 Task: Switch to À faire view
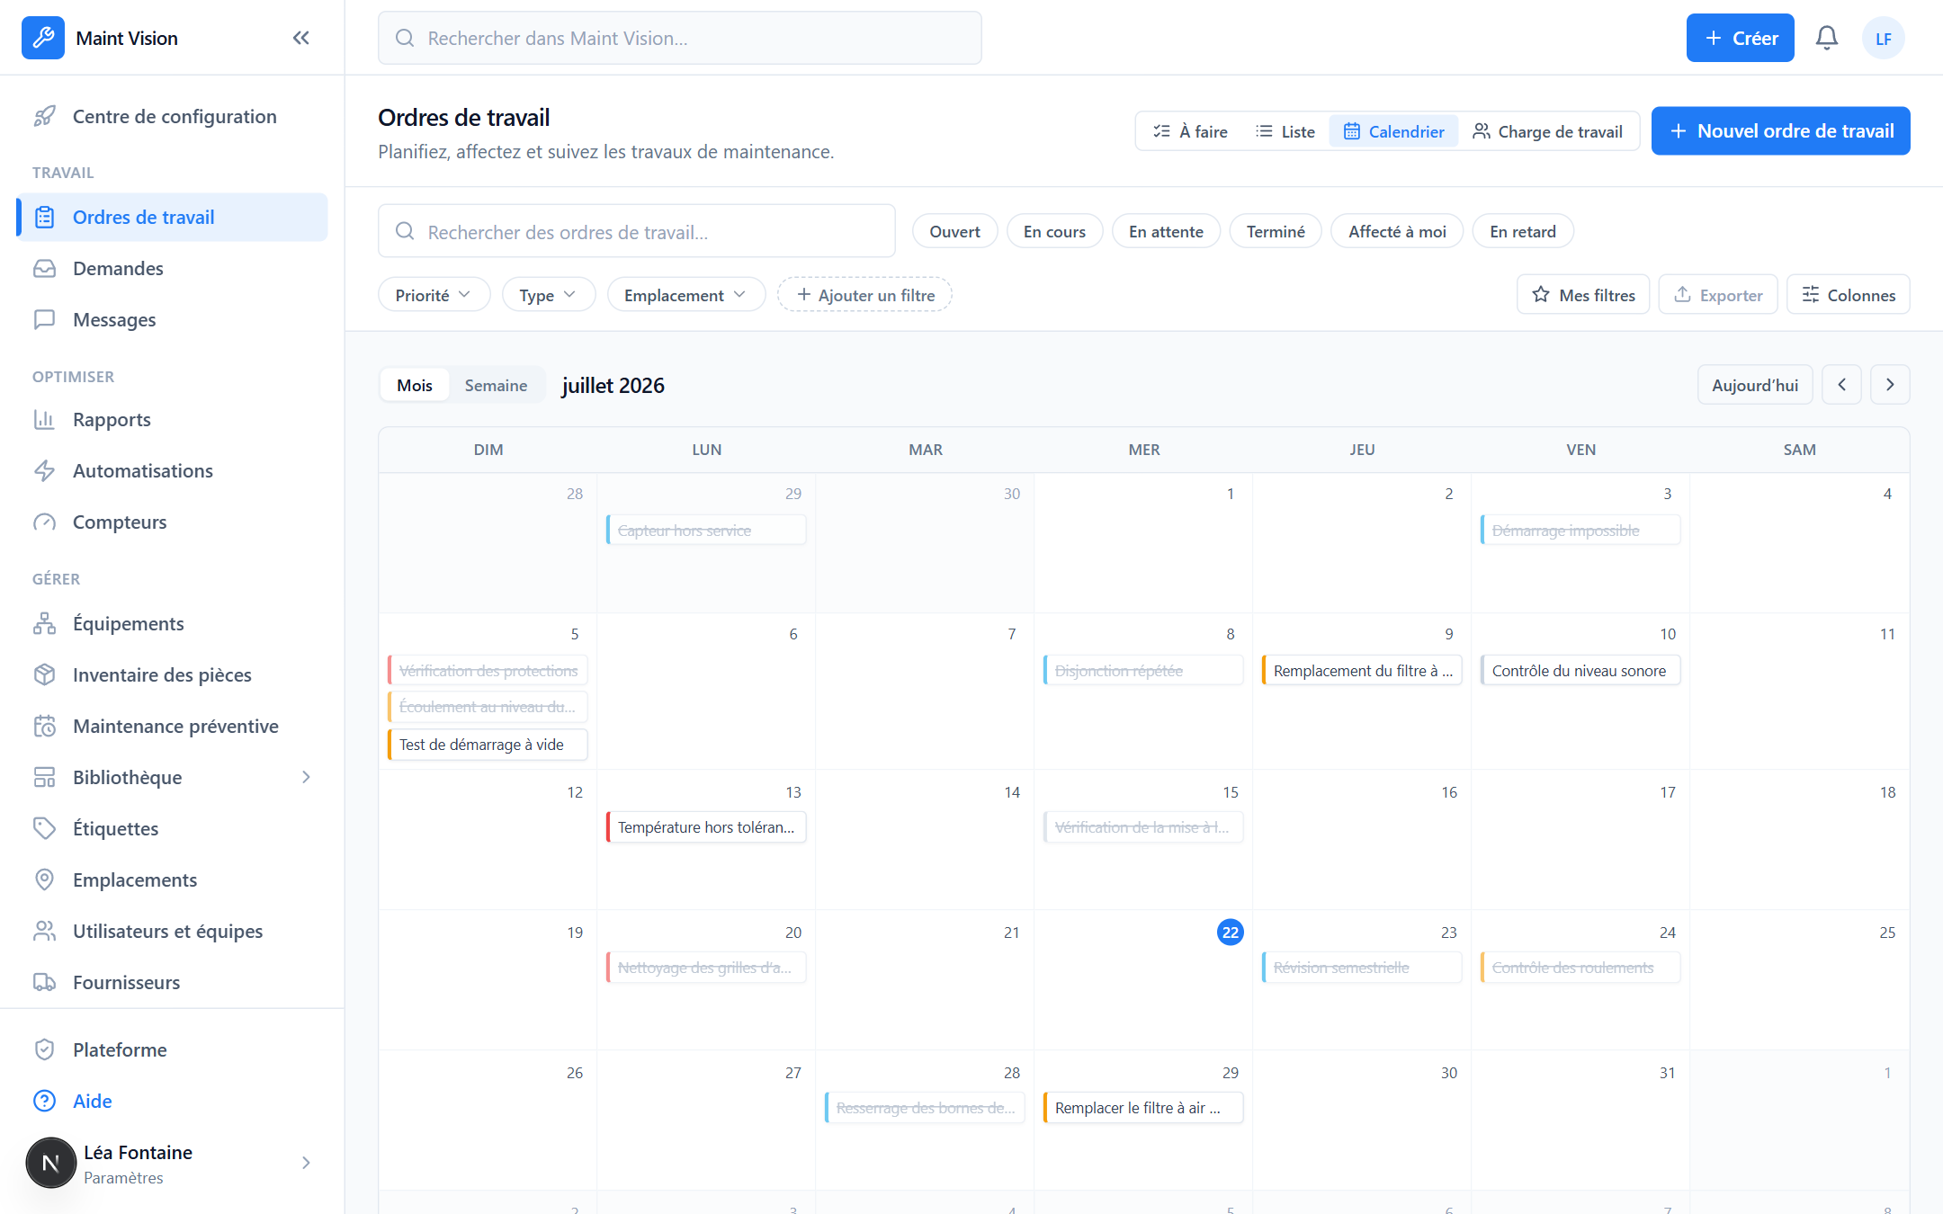point(1190,131)
